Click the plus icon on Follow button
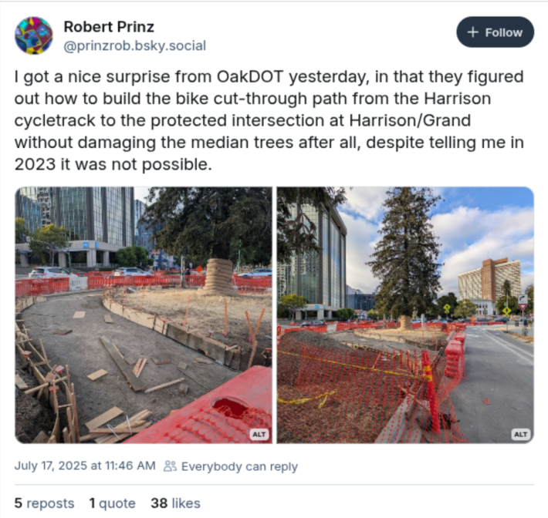The width and height of the screenshot is (548, 518). (472, 32)
